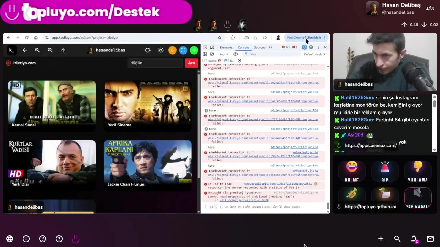Click the Ara search button

click(x=191, y=63)
